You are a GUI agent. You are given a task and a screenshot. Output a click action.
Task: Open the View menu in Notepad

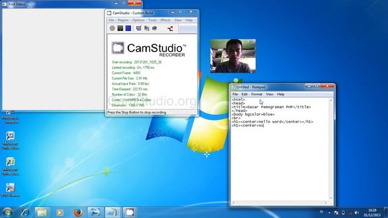click(x=269, y=94)
